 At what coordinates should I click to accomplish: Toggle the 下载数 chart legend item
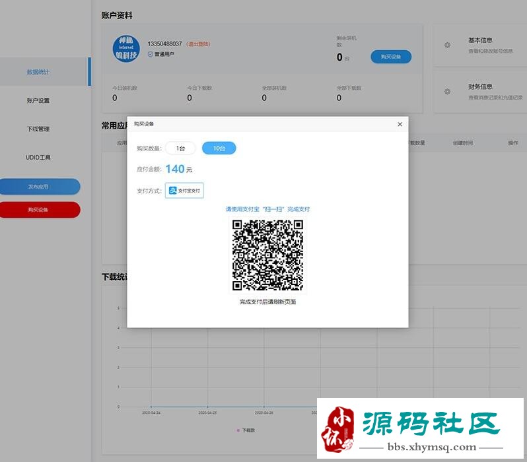(246, 430)
